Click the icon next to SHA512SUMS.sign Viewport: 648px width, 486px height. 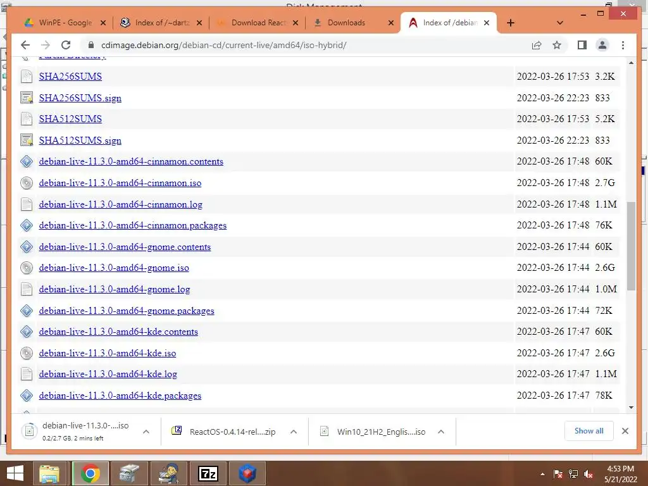27,140
